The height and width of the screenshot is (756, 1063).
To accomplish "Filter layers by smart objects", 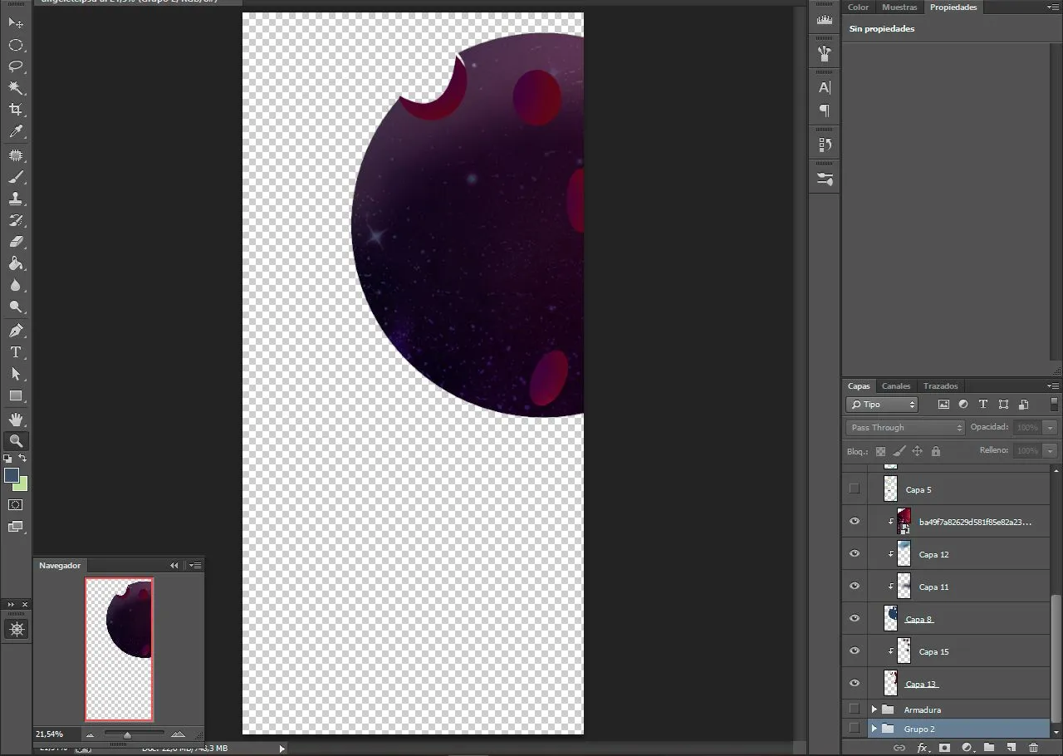I will tap(1023, 405).
